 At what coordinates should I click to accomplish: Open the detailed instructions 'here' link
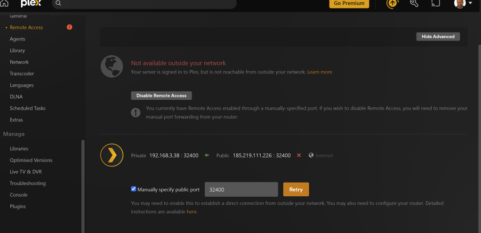192,211
